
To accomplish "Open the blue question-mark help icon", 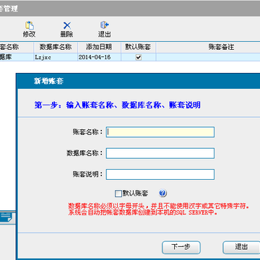I will [162, 193].
